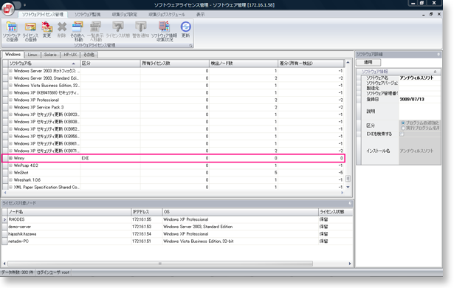Click the horizontal scrollbar of node list

[160, 264]
